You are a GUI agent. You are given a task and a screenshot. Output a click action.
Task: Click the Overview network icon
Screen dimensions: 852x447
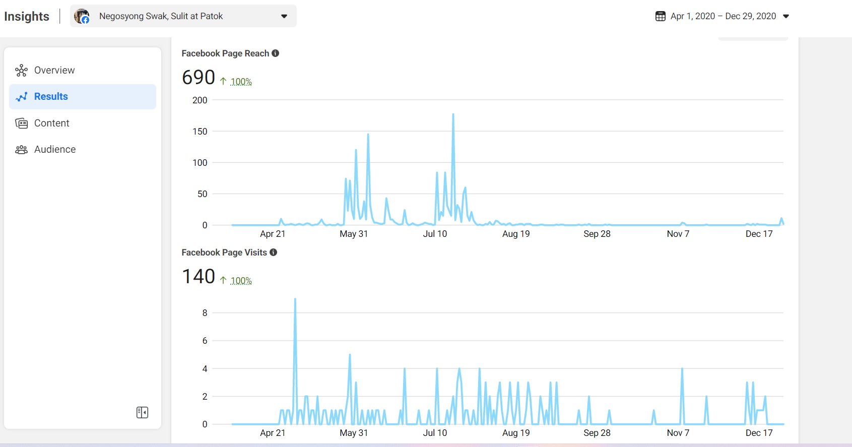coord(21,71)
